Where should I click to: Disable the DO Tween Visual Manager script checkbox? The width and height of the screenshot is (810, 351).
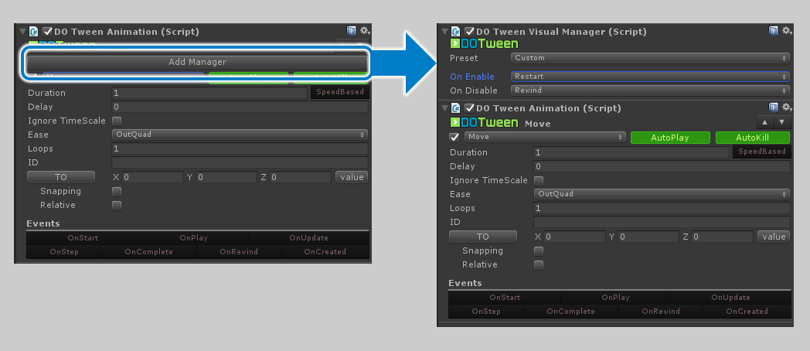click(469, 32)
